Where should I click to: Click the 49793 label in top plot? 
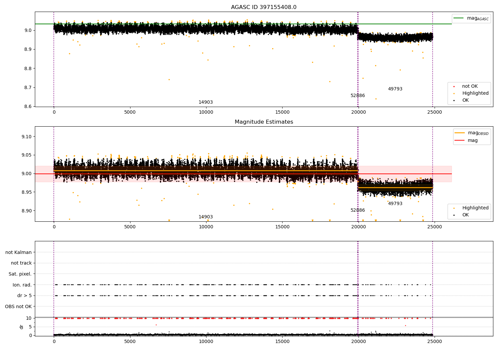pos(395,89)
